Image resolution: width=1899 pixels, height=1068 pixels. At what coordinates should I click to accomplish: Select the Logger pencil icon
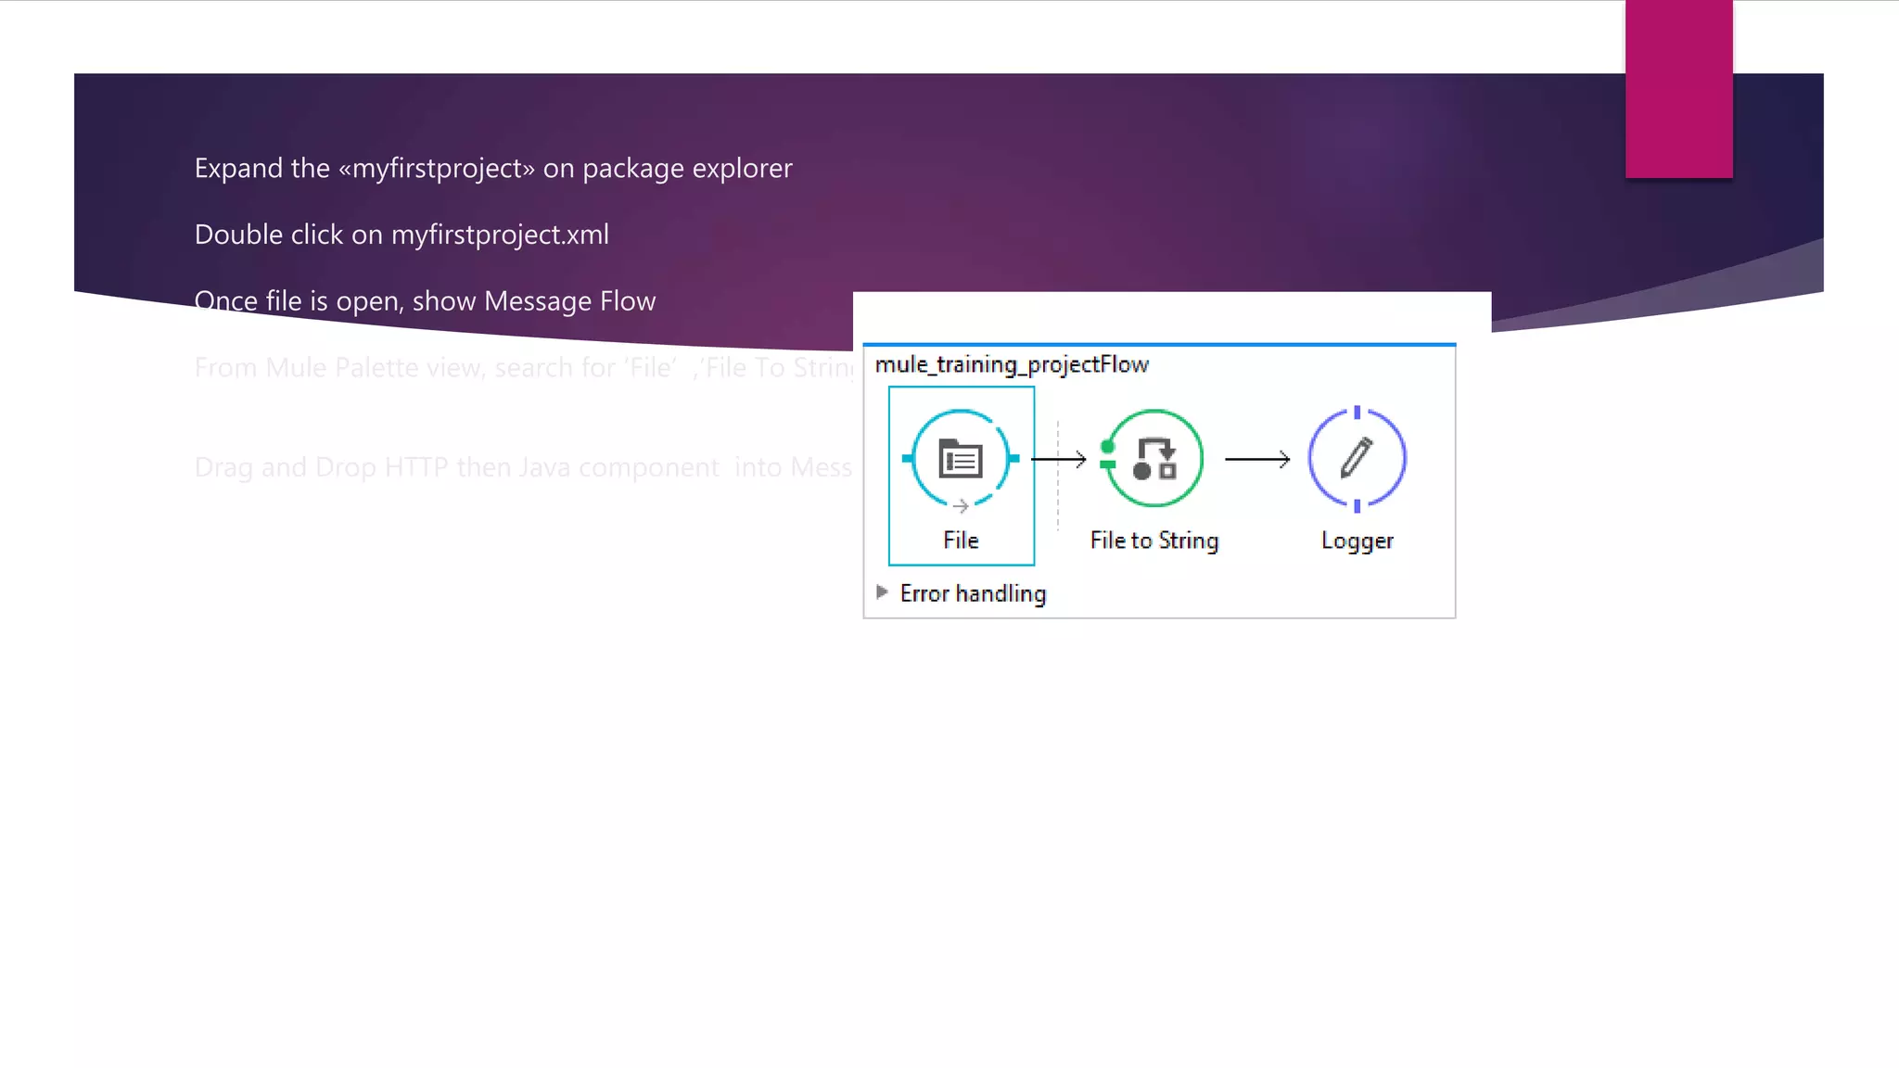coord(1357,458)
